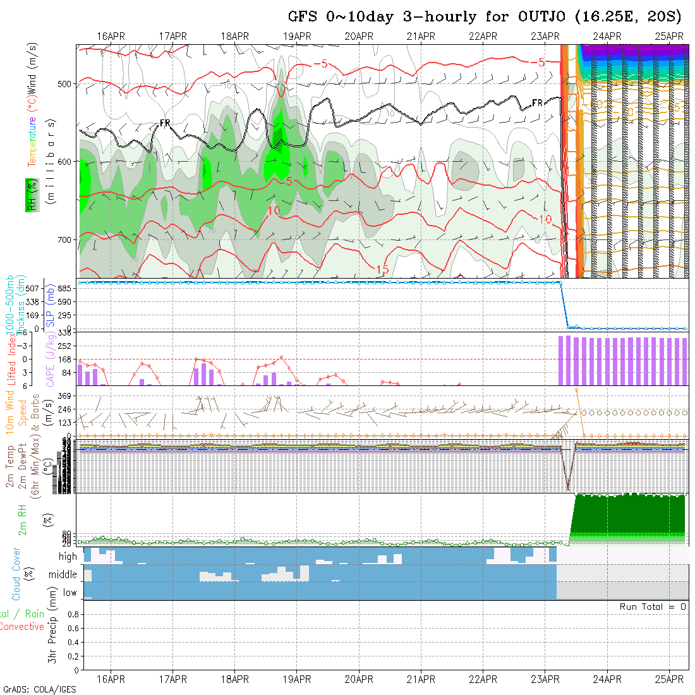The image size is (695, 695).
Task: Click the Cloud Cover (%) axis title
Action: [21, 574]
